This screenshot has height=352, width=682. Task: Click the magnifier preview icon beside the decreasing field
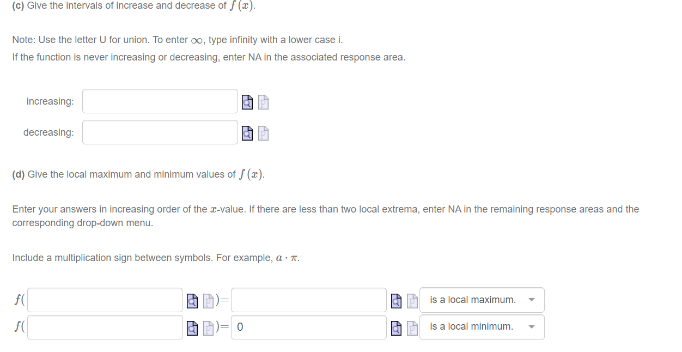click(x=247, y=132)
